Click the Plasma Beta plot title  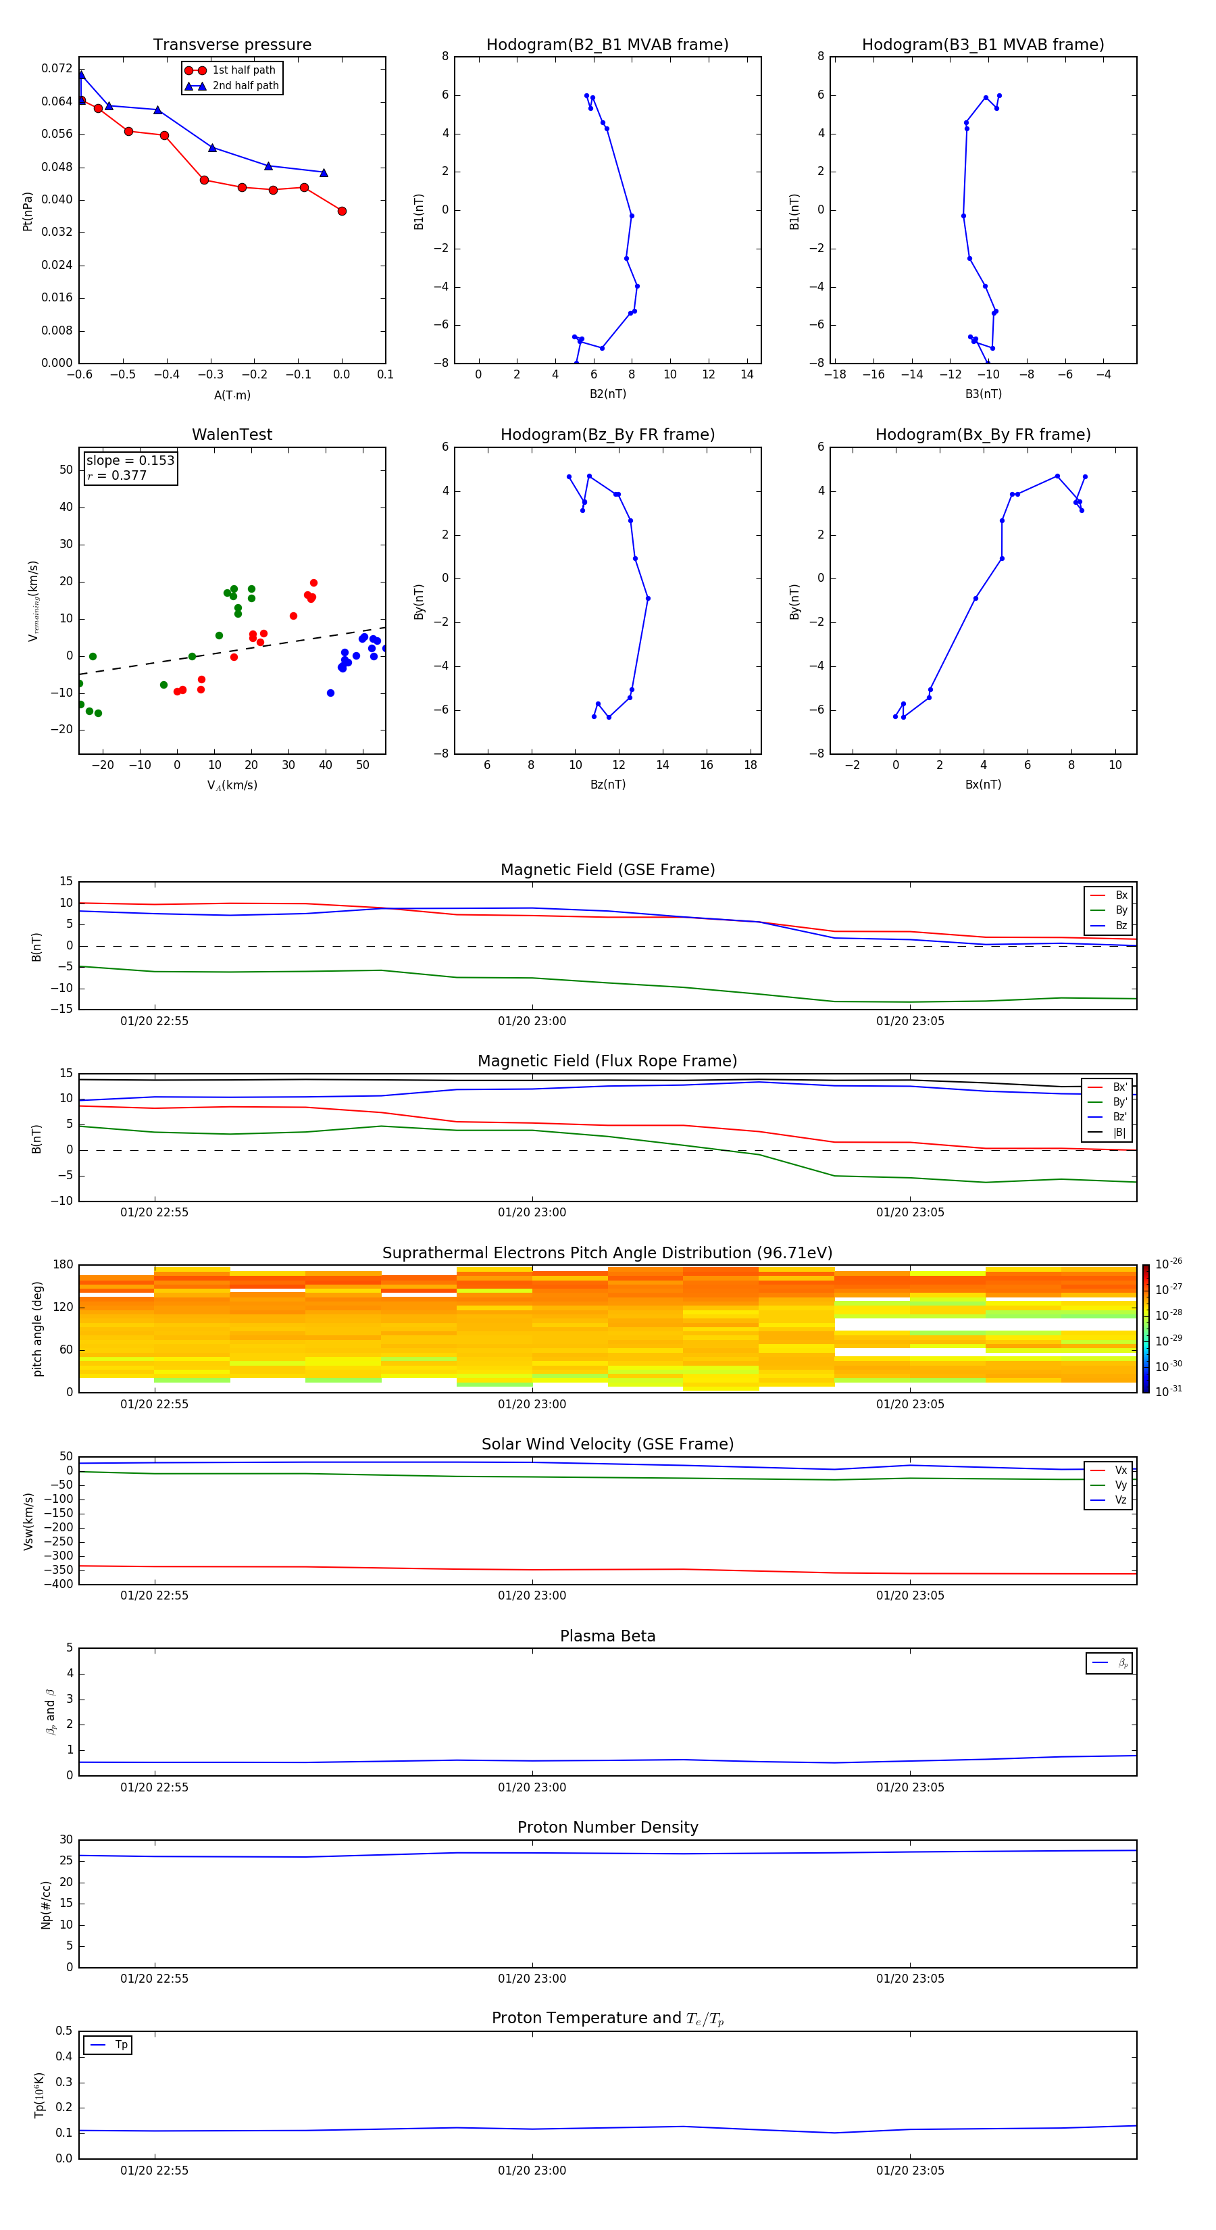pos(607,1637)
